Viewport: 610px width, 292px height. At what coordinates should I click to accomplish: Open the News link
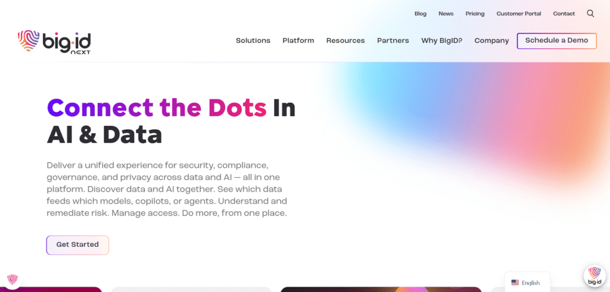pyautogui.click(x=446, y=14)
